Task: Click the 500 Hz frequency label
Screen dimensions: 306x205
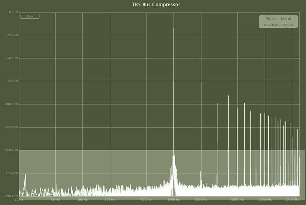Action: (146, 199)
